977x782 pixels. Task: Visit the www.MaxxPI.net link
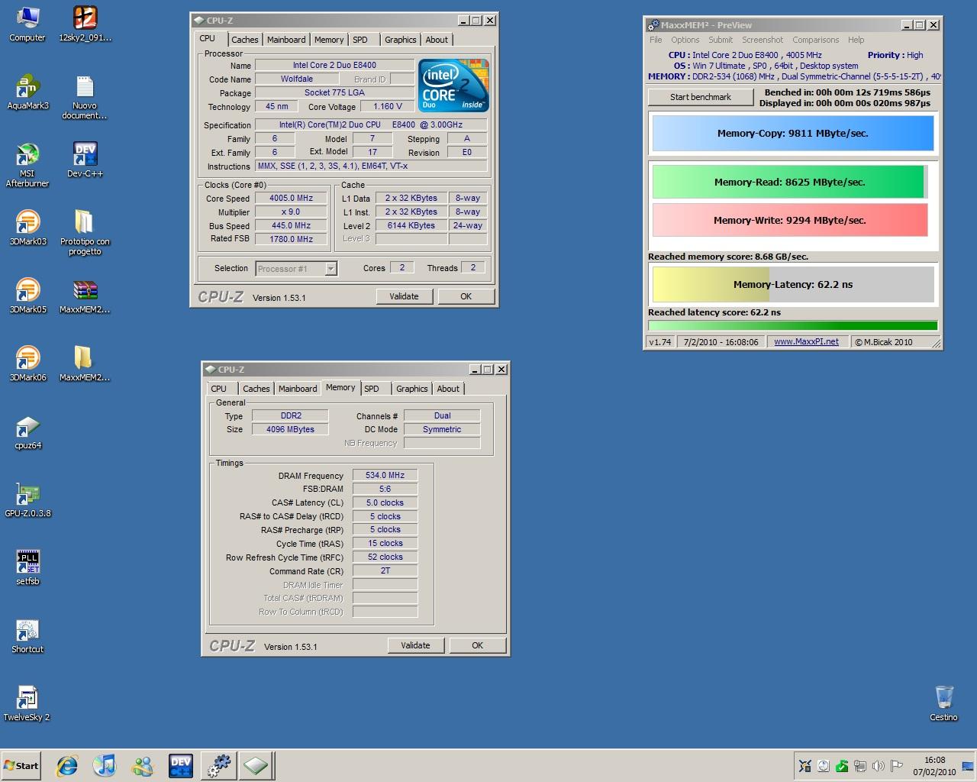(806, 342)
